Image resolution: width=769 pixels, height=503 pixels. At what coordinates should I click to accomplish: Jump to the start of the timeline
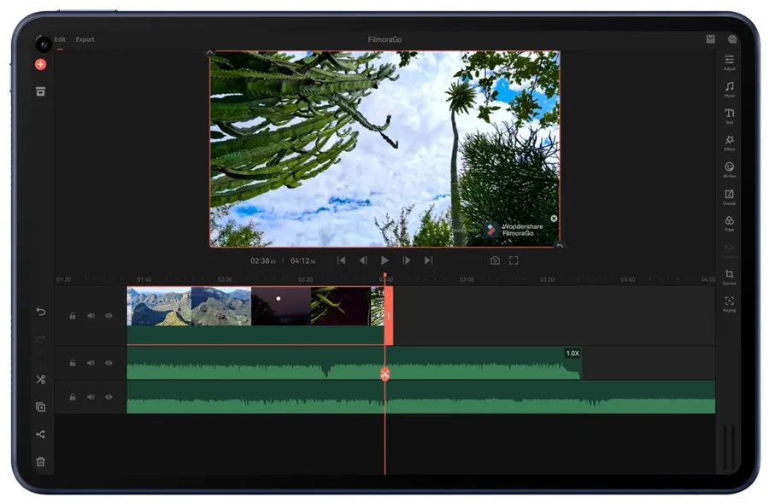click(341, 260)
